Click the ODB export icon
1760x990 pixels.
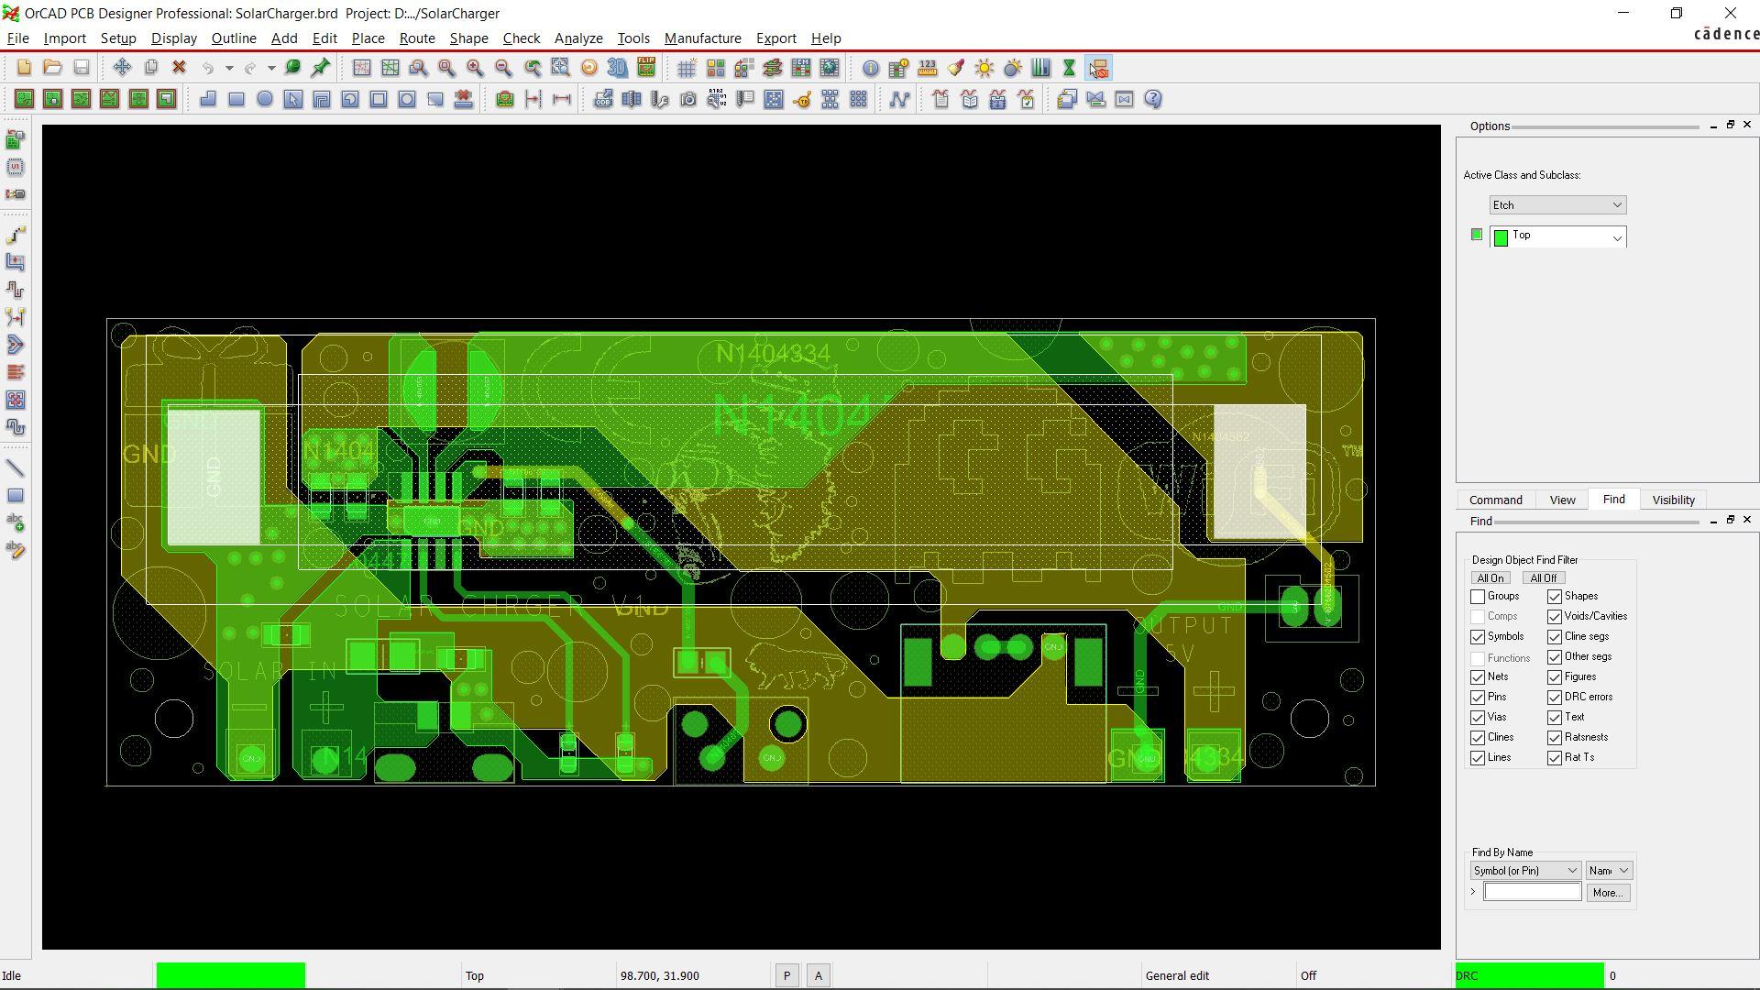click(602, 99)
